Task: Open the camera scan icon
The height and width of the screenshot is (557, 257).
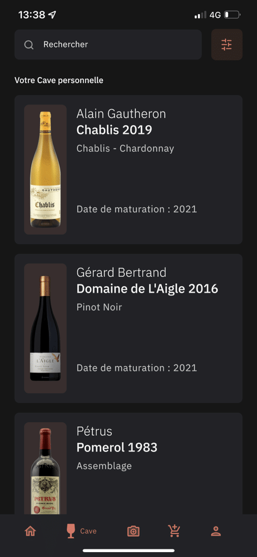Action: [x=134, y=531]
